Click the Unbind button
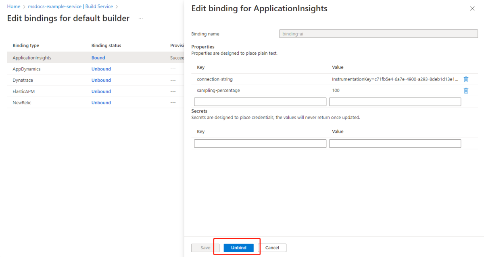 [238, 248]
